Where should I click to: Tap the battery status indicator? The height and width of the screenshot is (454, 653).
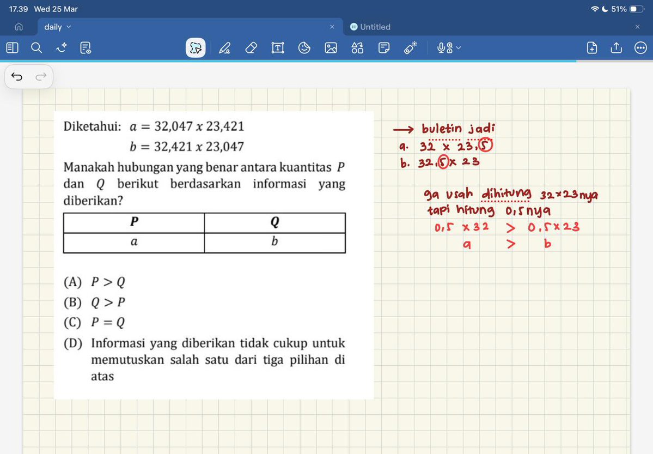(x=637, y=9)
